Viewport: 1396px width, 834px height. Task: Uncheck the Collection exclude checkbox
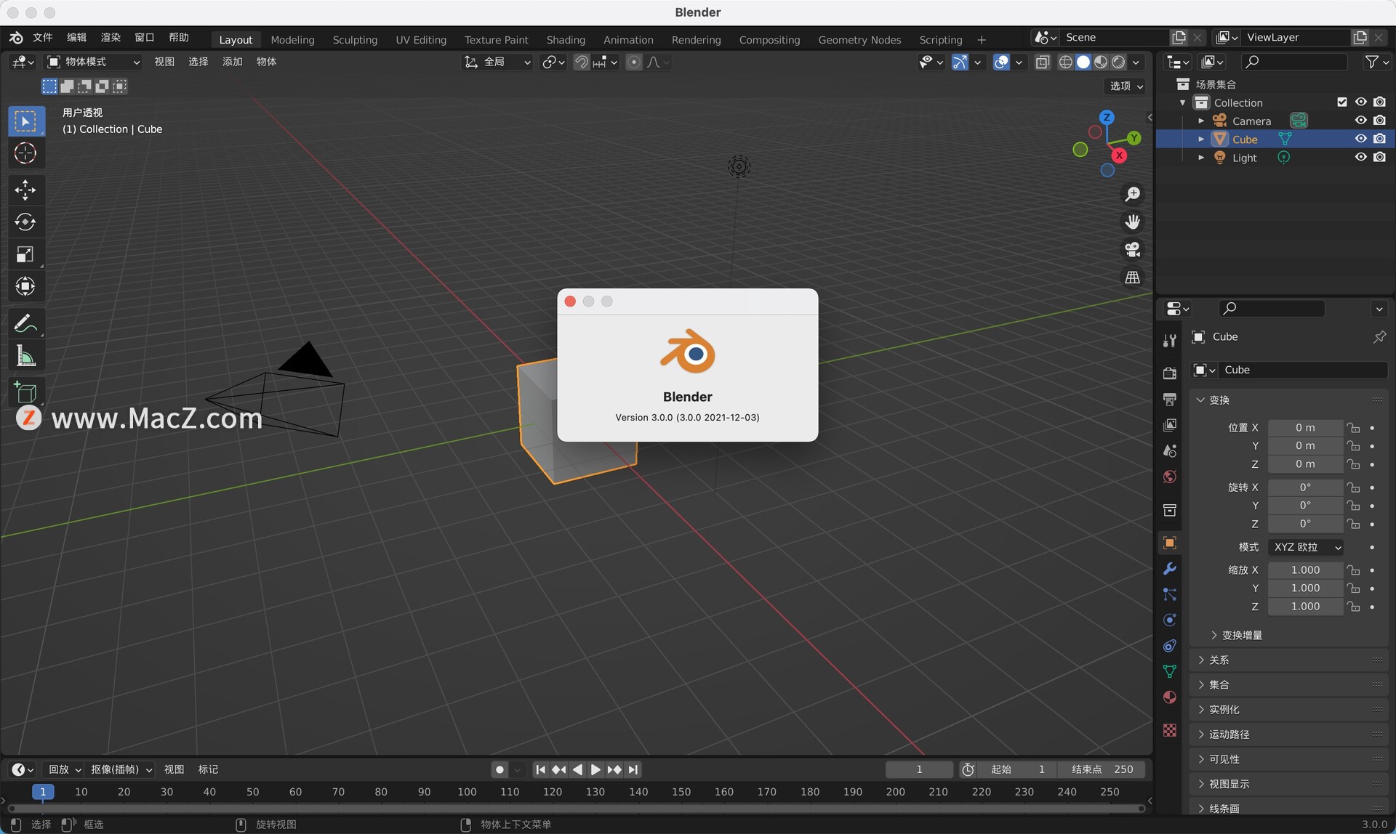(x=1342, y=102)
